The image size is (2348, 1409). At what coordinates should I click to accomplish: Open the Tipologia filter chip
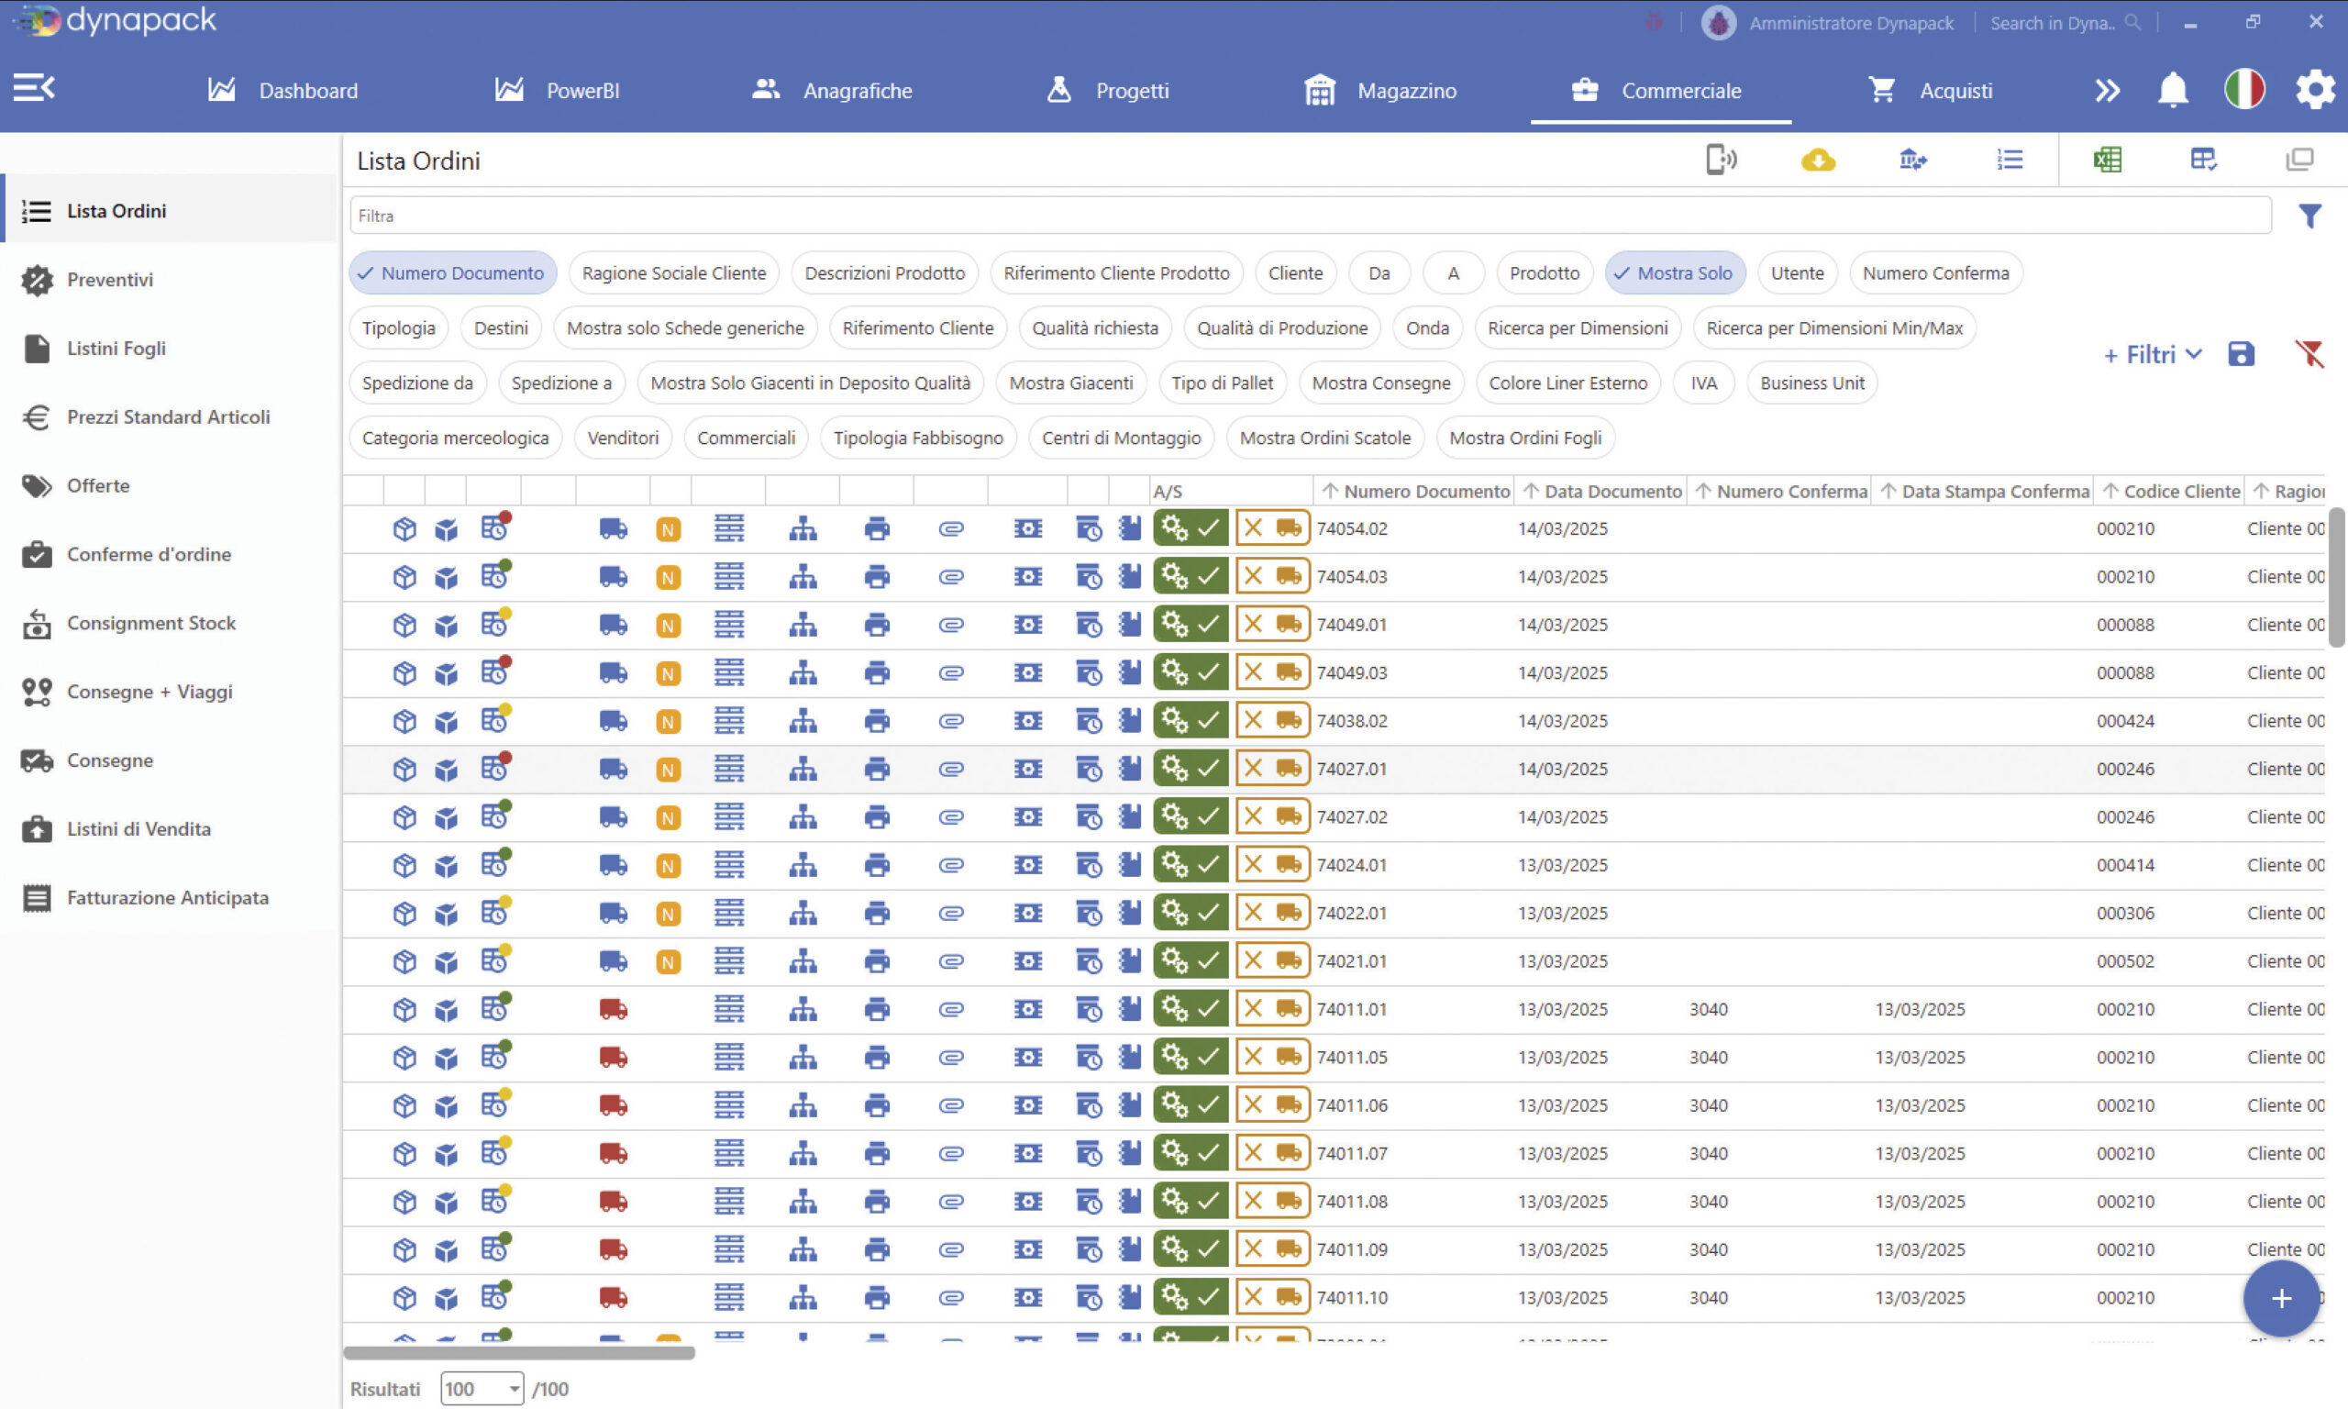pyautogui.click(x=399, y=328)
